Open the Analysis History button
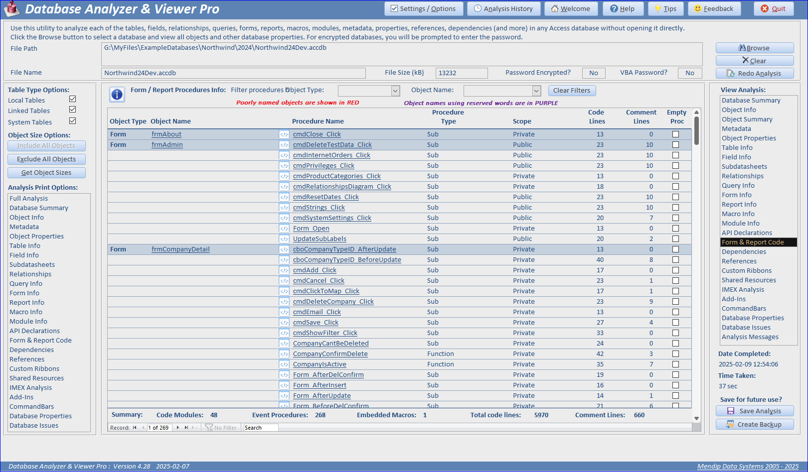Screen dimensions: 808x472 (x=503, y=9)
